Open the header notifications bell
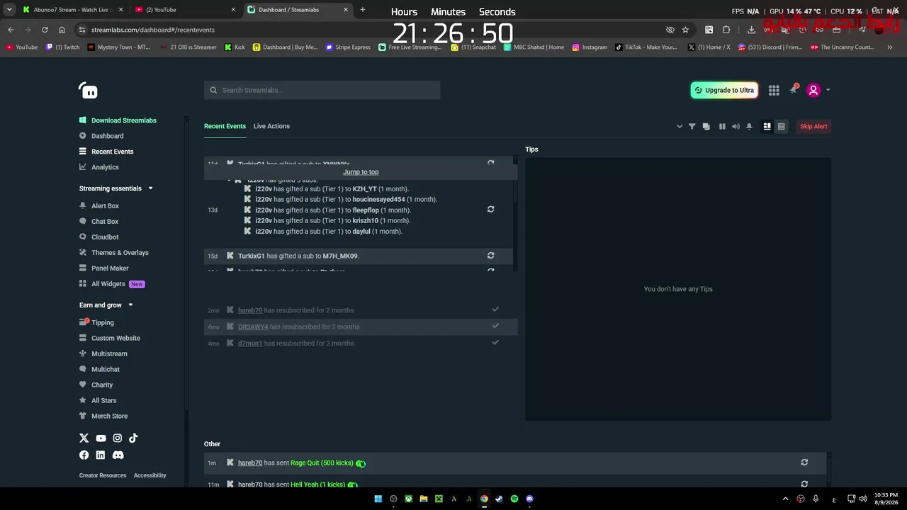 click(793, 90)
